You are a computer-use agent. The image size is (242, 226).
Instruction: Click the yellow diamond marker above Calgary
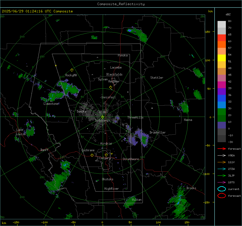106,155
